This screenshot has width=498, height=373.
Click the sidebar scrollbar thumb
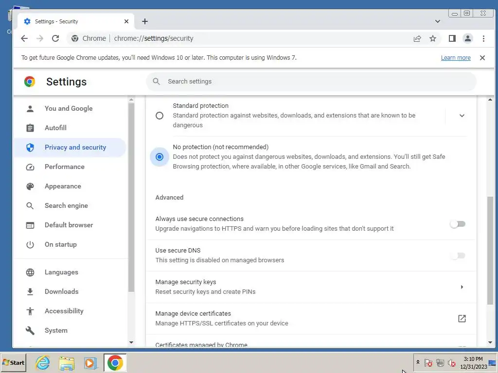[131, 197]
